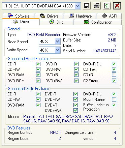The width and height of the screenshot is (125, 148).
Task: Open the ASPI tab
Action: click(109, 16)
